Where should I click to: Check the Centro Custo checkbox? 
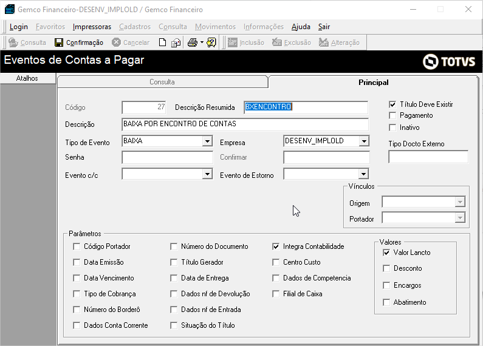coord(276,262)
